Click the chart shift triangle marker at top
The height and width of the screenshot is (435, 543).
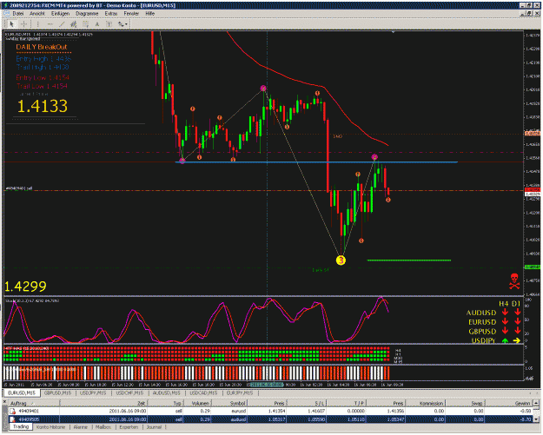(393, 32)
